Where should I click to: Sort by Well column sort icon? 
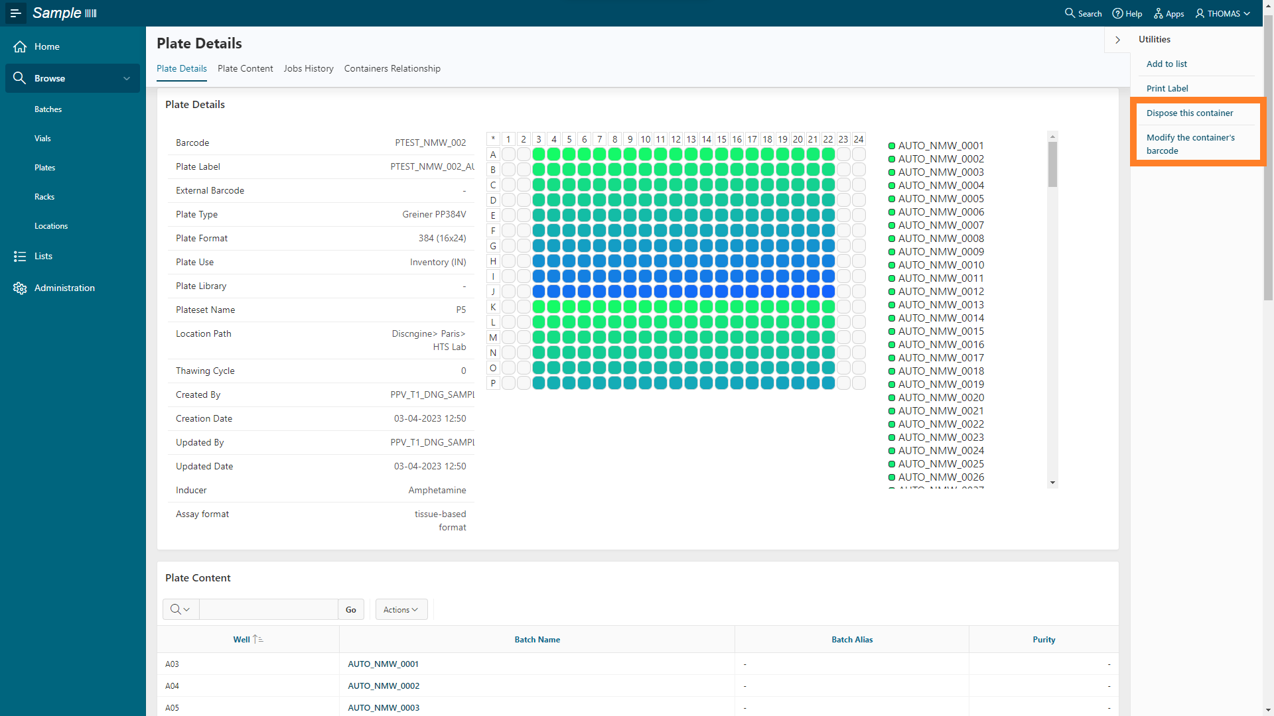point(258,640)
